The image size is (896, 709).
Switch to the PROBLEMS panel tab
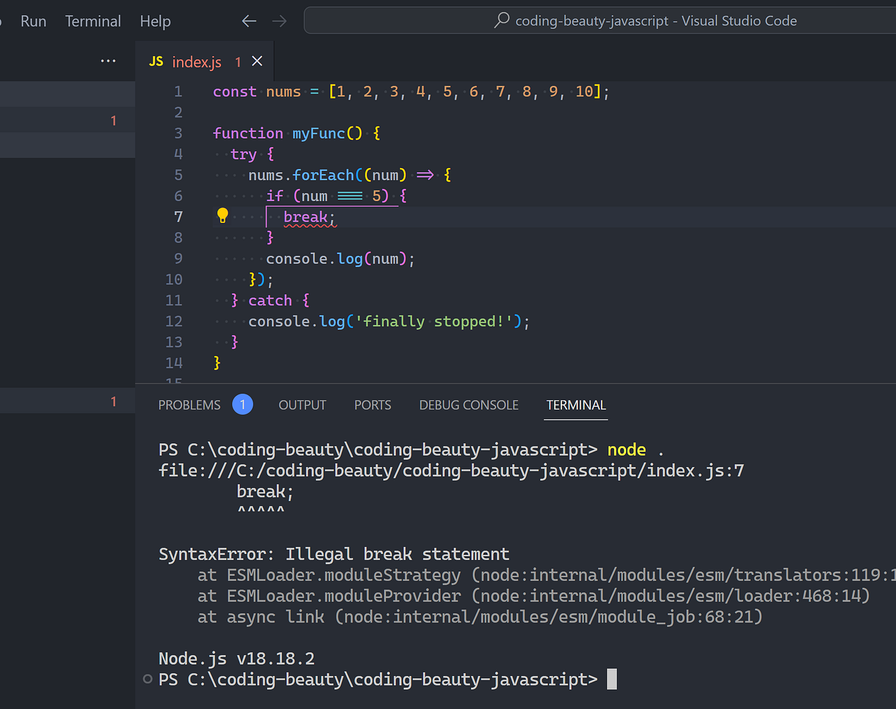coord(189,404)
